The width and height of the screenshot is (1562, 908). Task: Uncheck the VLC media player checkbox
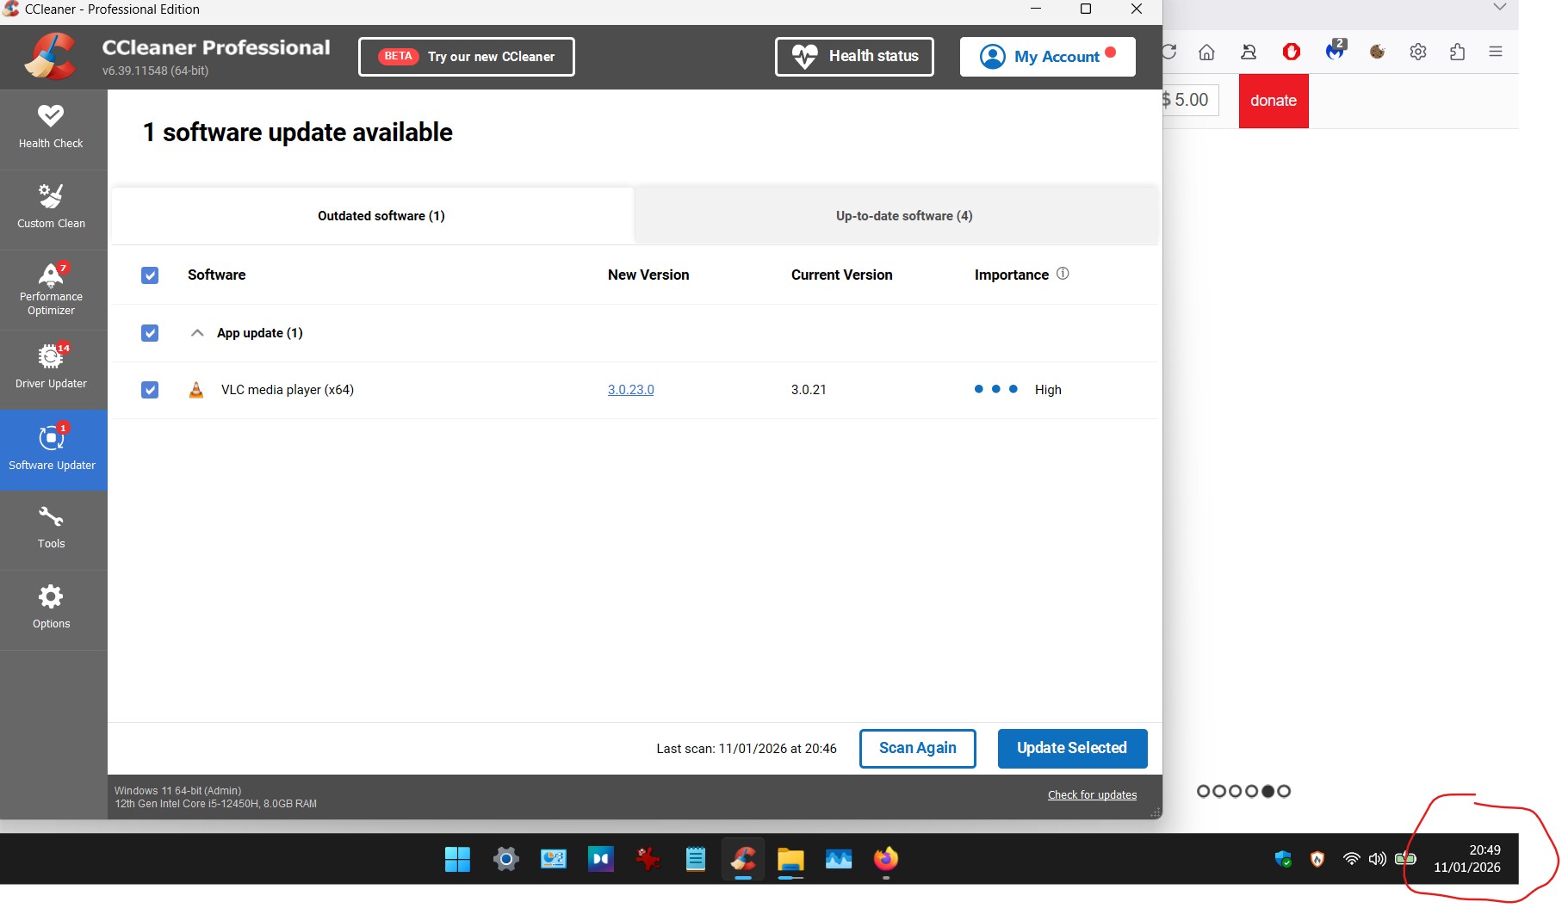150,390
